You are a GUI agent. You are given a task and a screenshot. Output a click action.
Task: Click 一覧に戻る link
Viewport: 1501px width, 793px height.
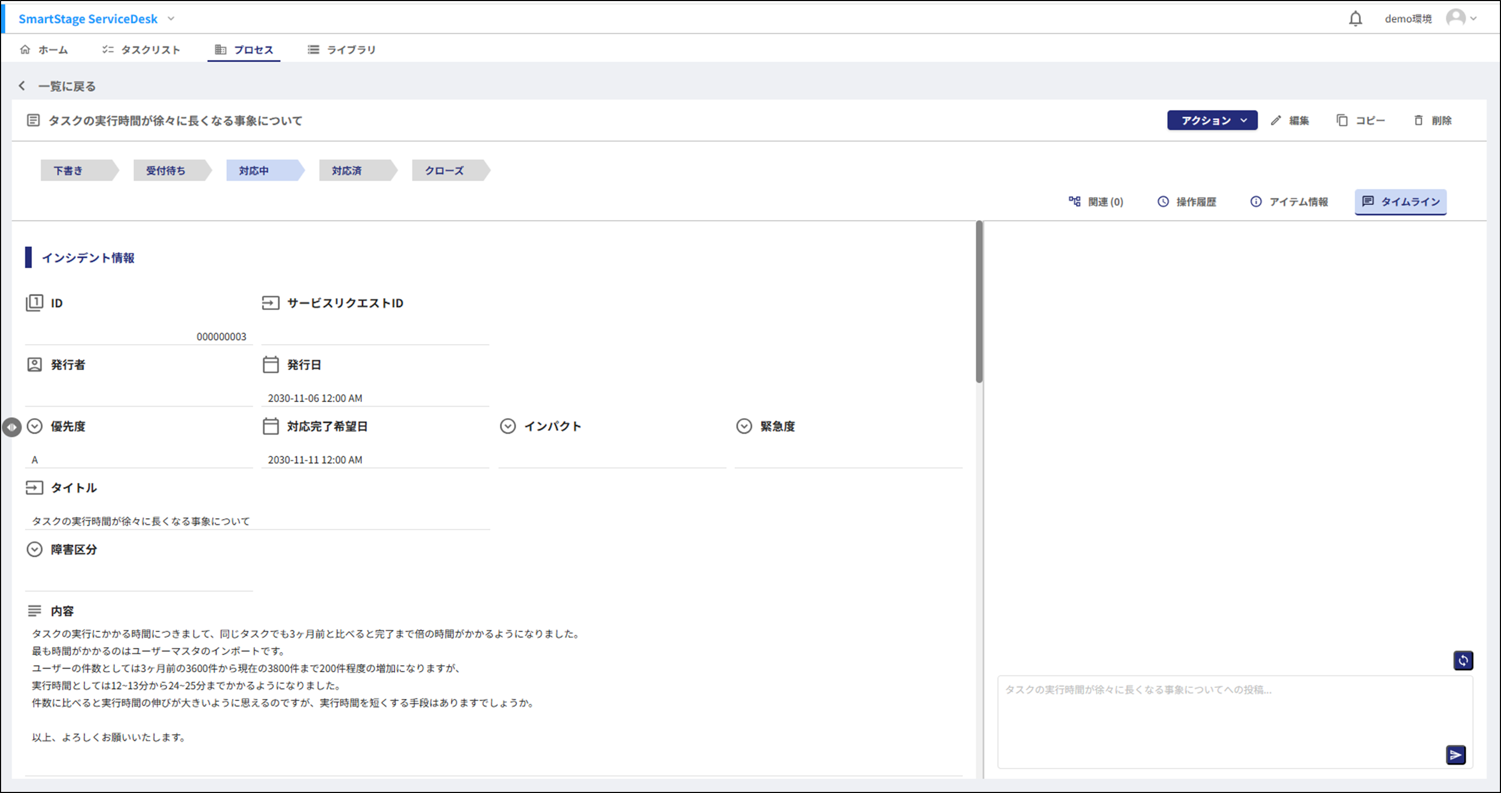[67, 86]
